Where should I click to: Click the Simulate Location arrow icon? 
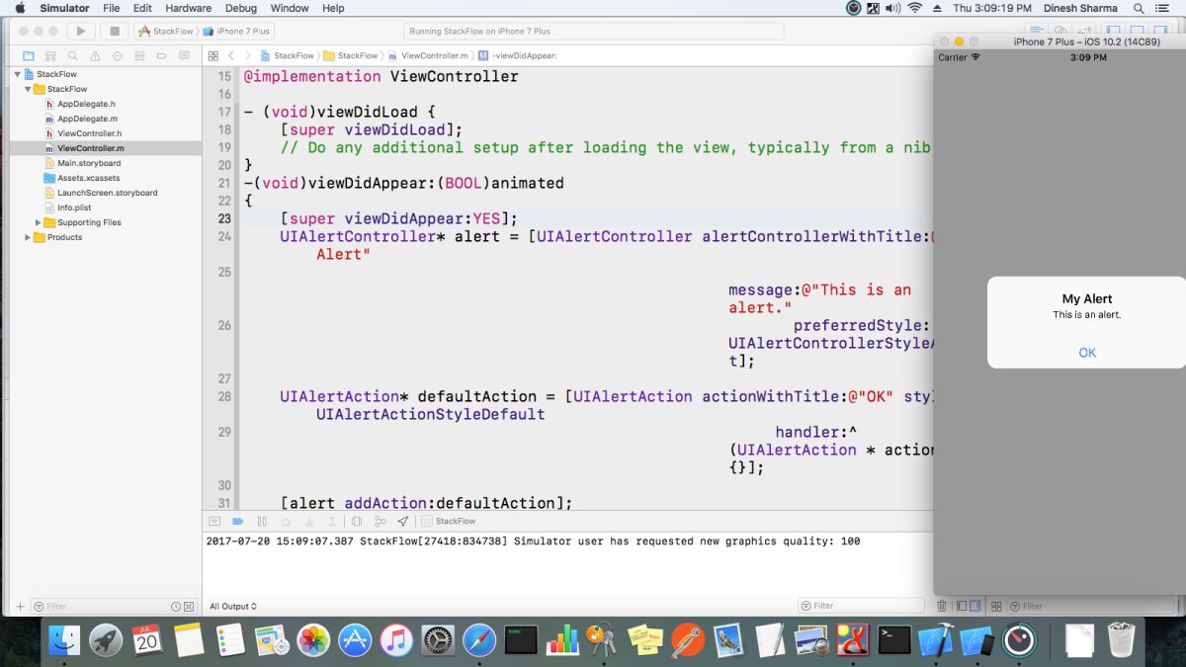[x=402, y=521]
